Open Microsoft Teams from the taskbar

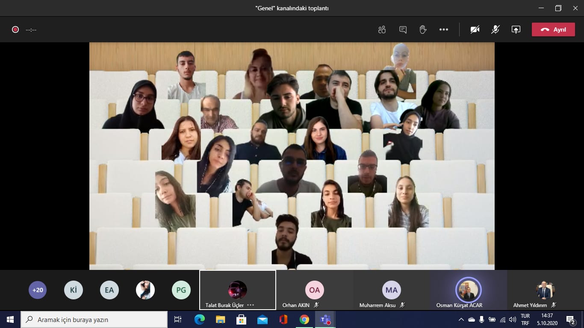click(325, 319)
